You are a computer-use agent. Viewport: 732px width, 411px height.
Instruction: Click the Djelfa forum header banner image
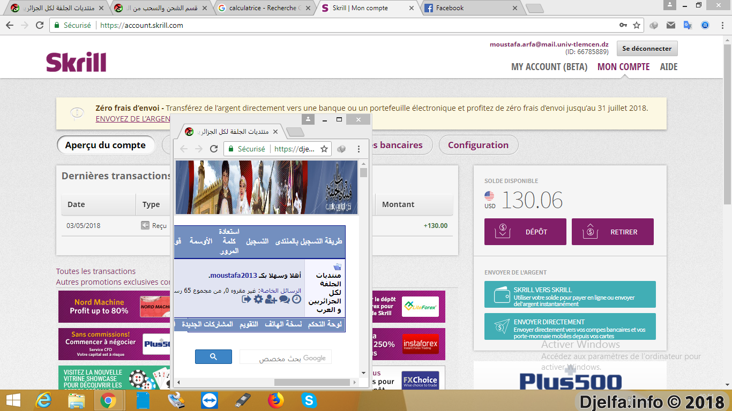266,187
